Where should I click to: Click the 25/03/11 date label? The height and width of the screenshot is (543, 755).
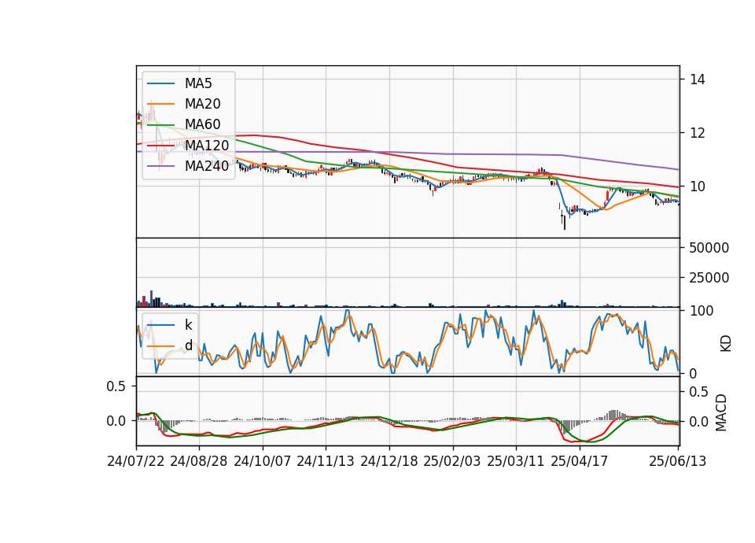tap(516, 461)
